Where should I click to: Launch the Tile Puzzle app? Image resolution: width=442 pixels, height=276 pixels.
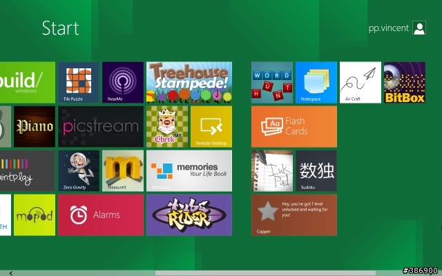tap(79, 82)
